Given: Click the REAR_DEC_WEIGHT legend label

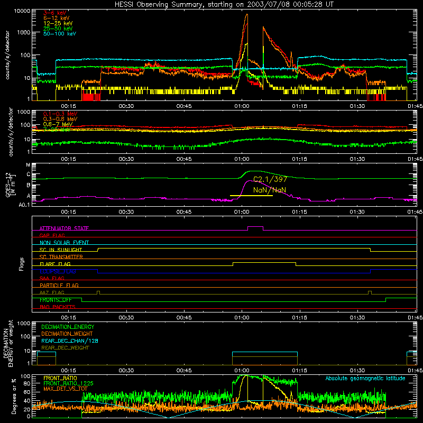Looking at the screenshot, I should coord(65,348).
